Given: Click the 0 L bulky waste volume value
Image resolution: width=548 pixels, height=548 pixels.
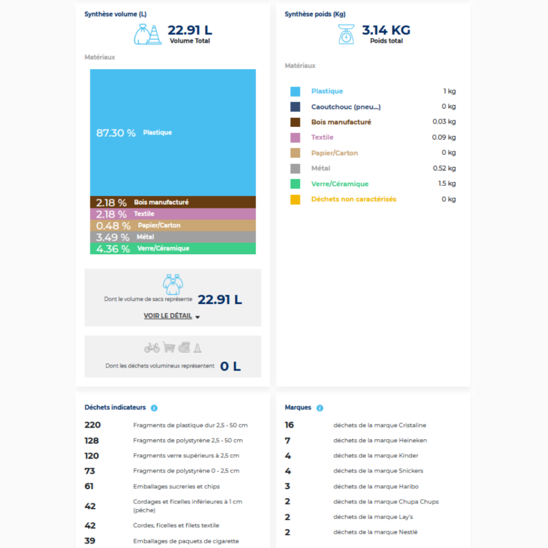Looking at the screenshot, I should (x=230, y=366).
